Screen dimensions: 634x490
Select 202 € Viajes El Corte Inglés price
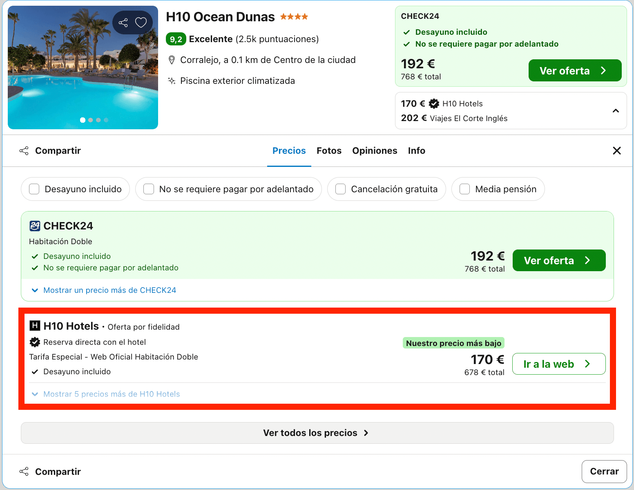click(x=454, y=118)
